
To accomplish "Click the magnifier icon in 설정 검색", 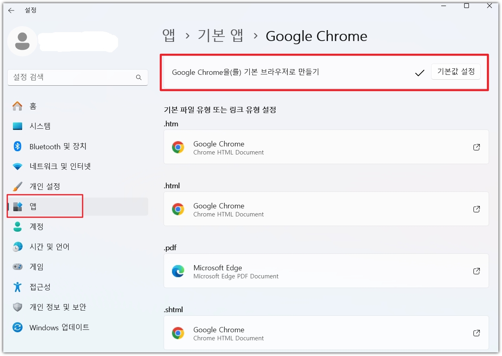I will pos(139,77).
